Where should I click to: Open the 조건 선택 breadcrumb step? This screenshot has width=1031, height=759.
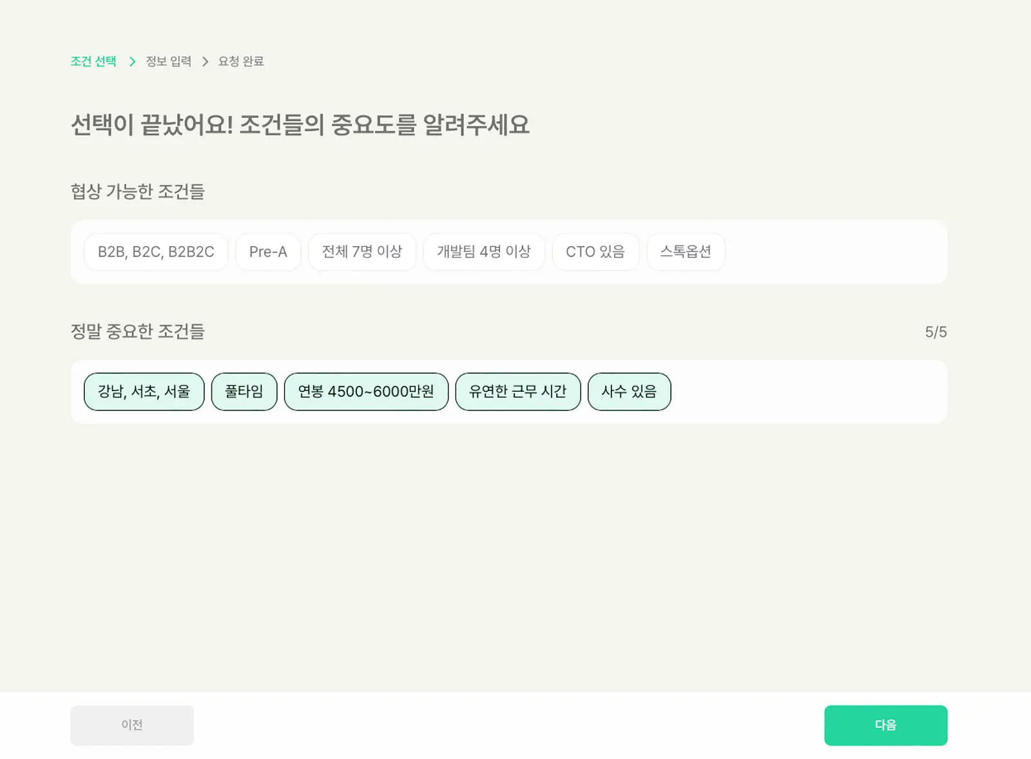[93, 61]
